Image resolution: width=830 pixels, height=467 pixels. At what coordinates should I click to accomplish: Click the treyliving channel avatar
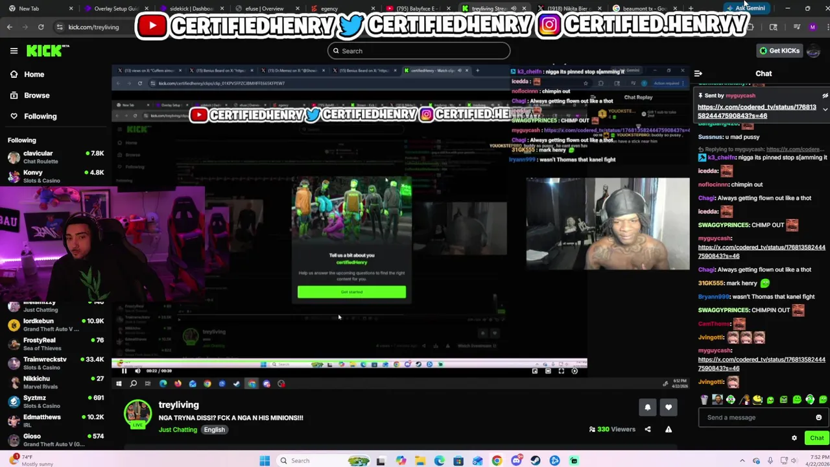point(137,414)
